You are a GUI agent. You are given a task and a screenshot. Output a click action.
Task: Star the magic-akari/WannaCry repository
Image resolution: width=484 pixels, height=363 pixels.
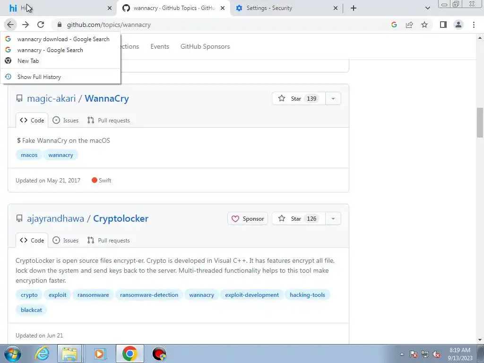pos(299,98)
